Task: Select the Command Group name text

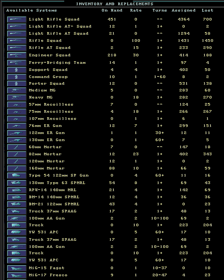Action: pyautogui.click(x=48, y=77)
